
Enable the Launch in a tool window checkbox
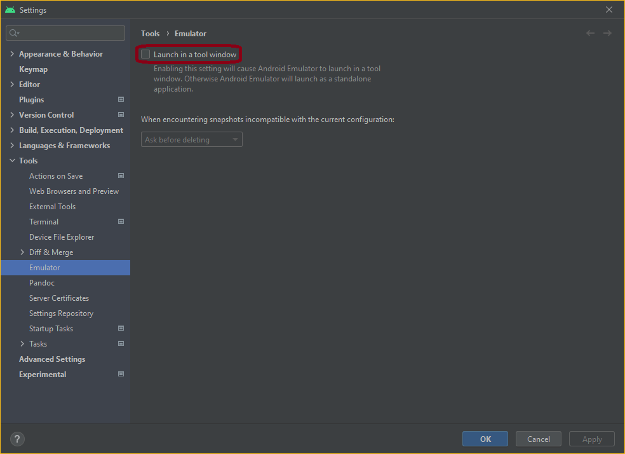coord(145,54)
